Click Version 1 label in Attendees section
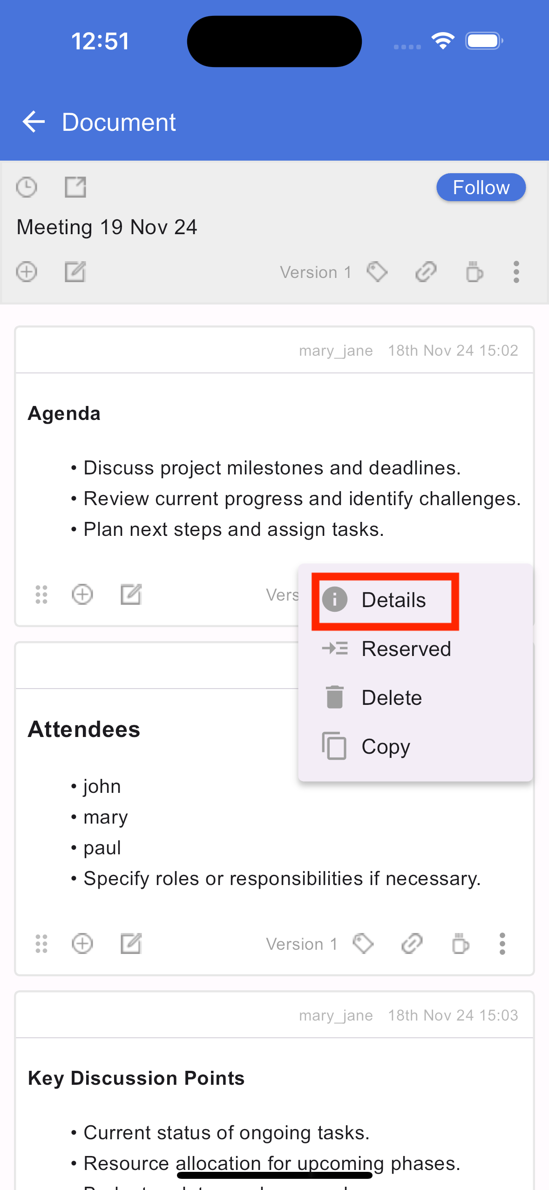The height and width of the screenshot is (1190, 549). 302,944
